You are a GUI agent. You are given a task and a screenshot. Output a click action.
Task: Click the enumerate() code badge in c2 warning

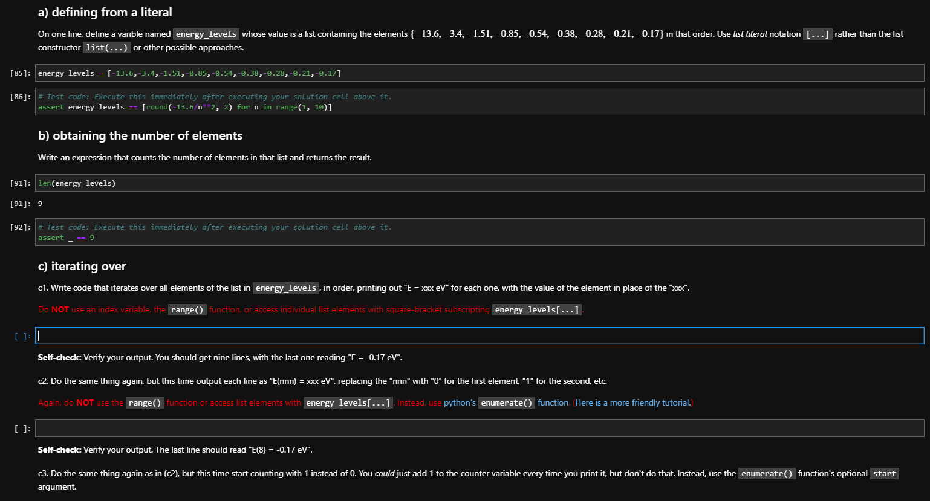507,402
